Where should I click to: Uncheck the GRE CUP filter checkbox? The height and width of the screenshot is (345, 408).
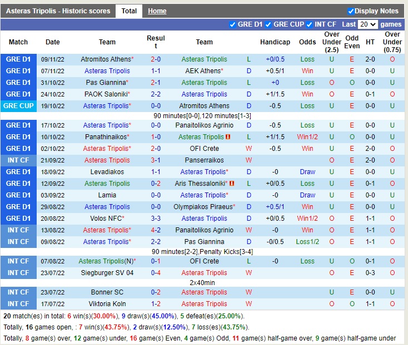268,24
